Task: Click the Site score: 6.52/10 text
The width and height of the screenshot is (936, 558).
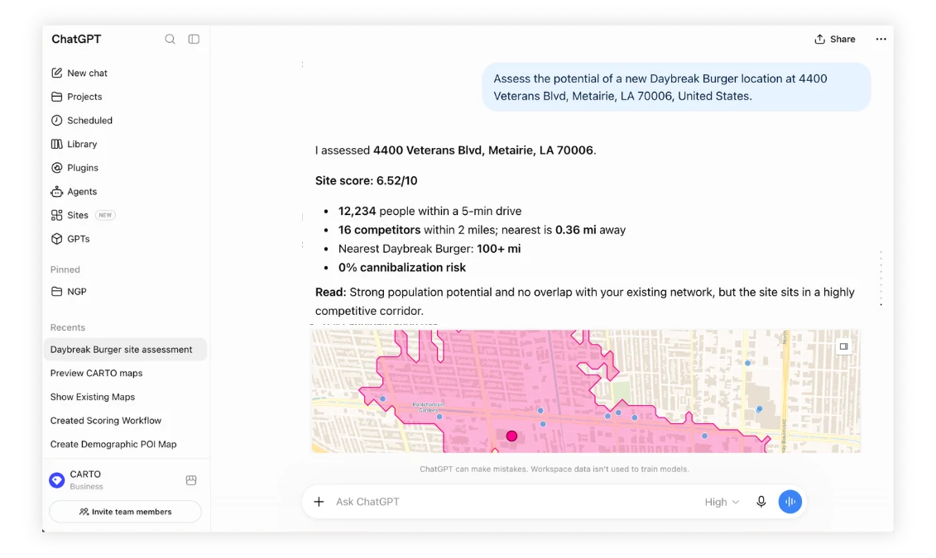Action: [366, 181]
